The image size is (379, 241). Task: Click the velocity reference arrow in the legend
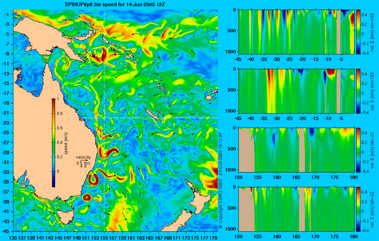click(84, 160)
